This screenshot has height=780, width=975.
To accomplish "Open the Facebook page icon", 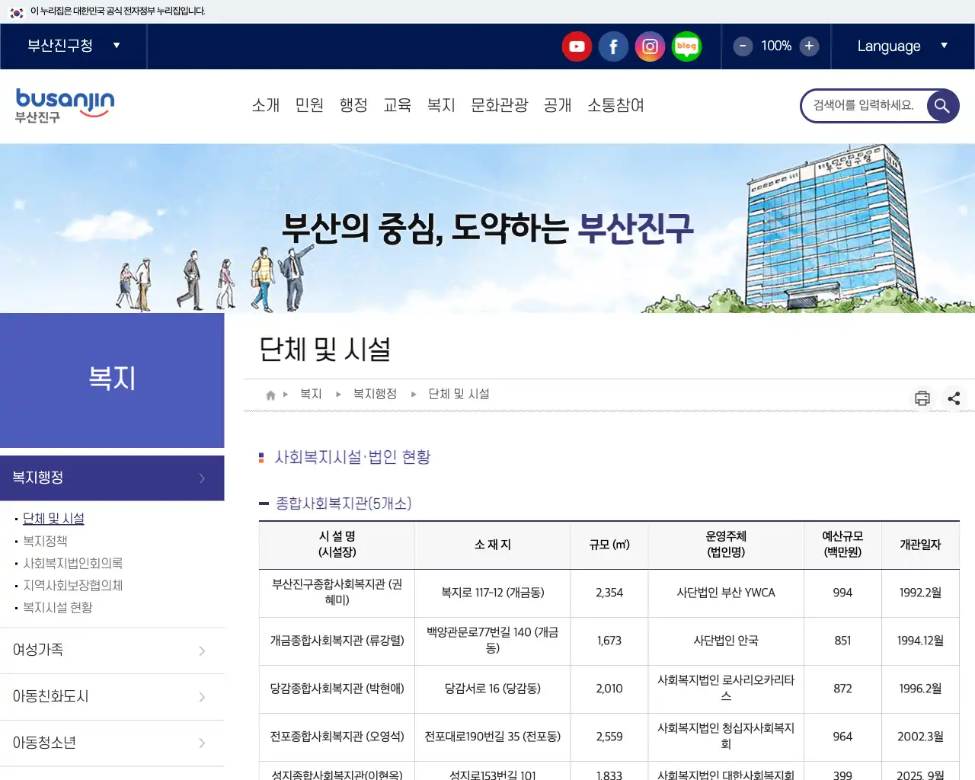I will coord(613,46).
